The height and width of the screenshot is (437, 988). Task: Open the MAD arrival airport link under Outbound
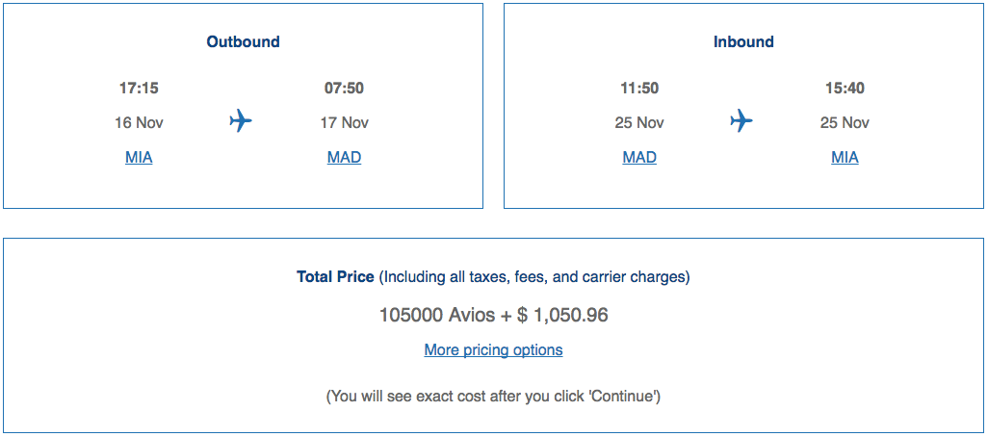coord(344,157)
